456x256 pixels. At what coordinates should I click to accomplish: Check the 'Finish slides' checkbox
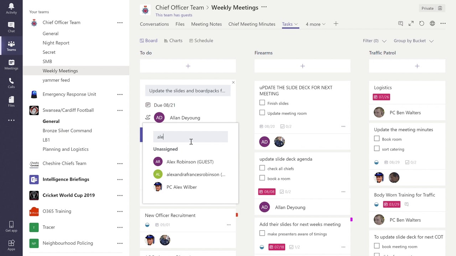[x=262, y=103]
